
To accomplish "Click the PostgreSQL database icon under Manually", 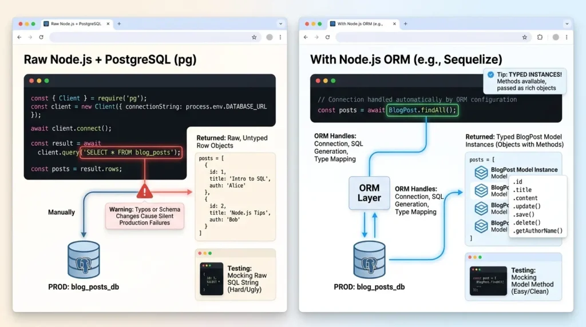I will click(x=84, y=260).
